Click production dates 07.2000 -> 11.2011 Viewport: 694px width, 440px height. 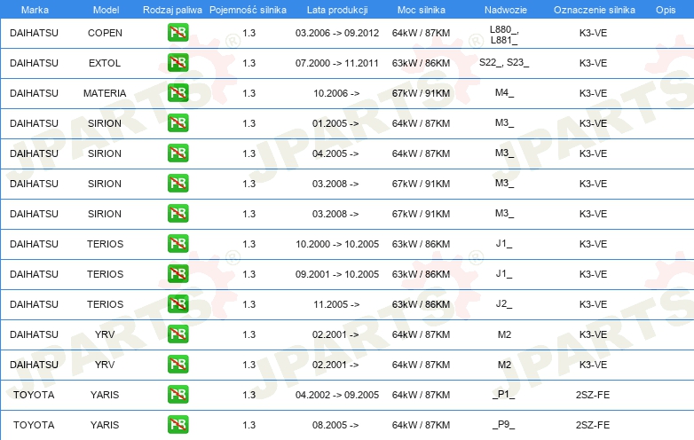click(337, 63)
